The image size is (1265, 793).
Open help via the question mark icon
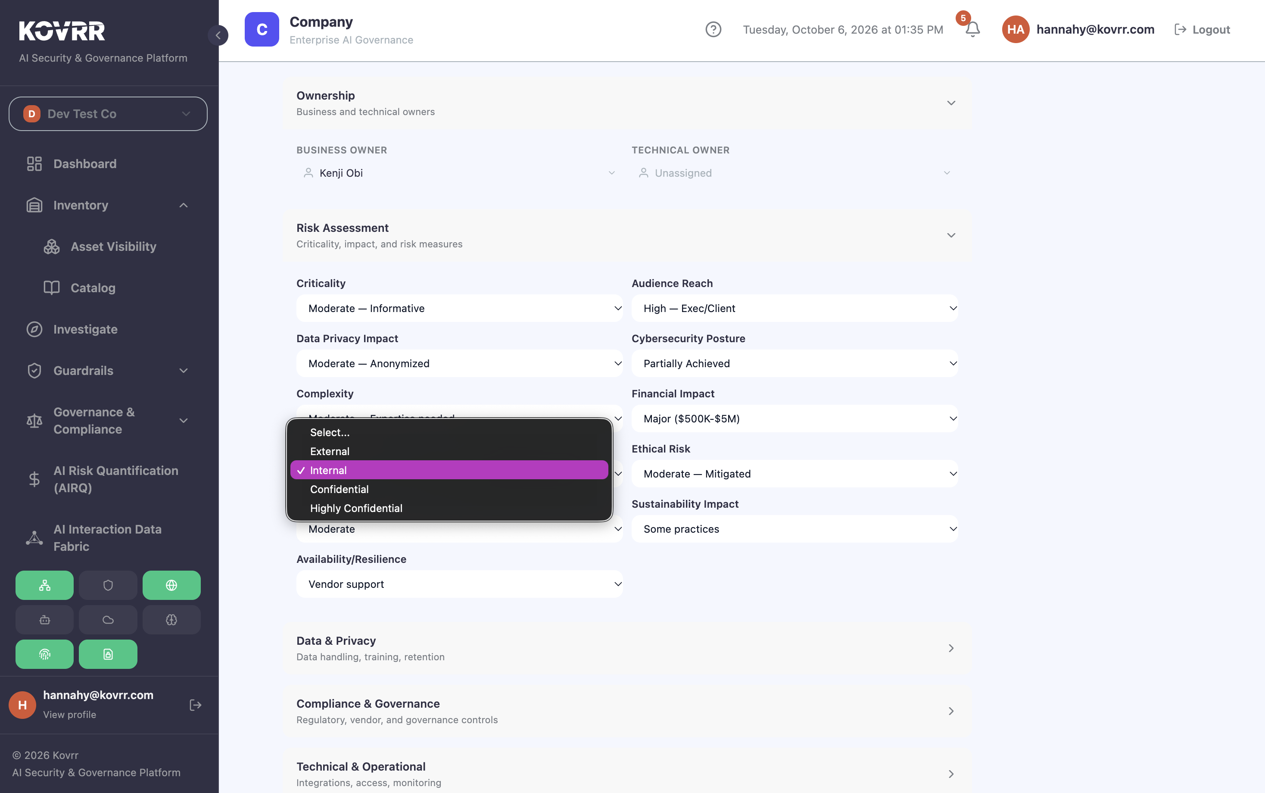(x=713, y=29)
